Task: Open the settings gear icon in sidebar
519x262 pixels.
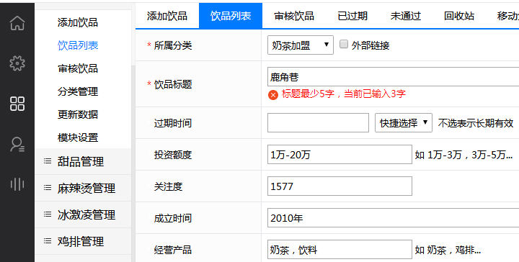Action: 17,63
